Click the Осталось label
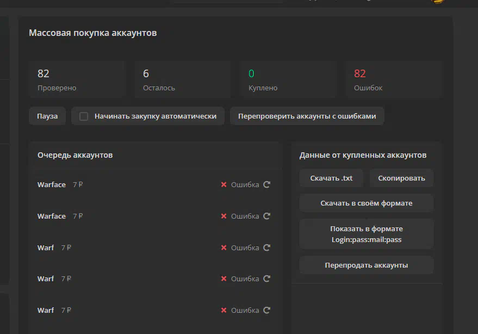The height and width of the screenshot is (334, 478). tap(159, 88)
